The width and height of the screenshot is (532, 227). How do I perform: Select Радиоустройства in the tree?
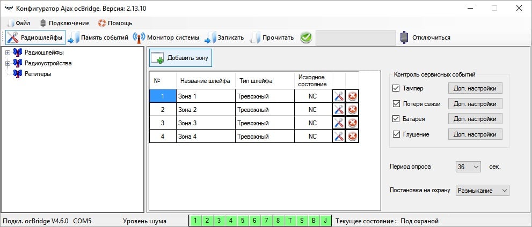(x=48, y=63)
